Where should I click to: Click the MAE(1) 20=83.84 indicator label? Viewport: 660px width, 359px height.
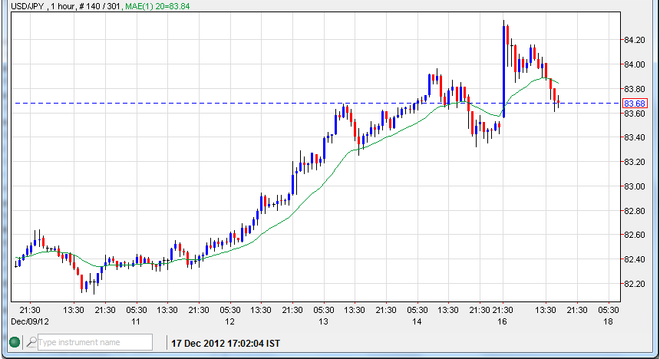(x=157, y=6)
